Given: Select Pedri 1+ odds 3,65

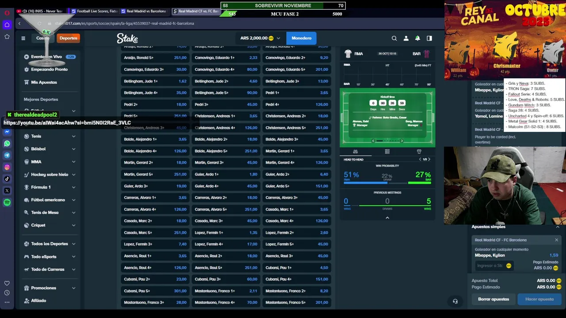Looking at the screenshot, I should pyautogui.click(x=297, y=93).
